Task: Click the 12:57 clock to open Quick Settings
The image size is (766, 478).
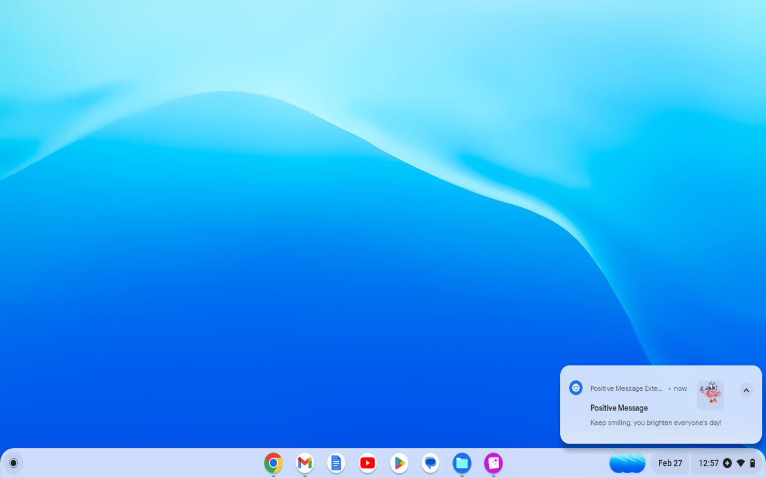Action: [x=708, y=462]
